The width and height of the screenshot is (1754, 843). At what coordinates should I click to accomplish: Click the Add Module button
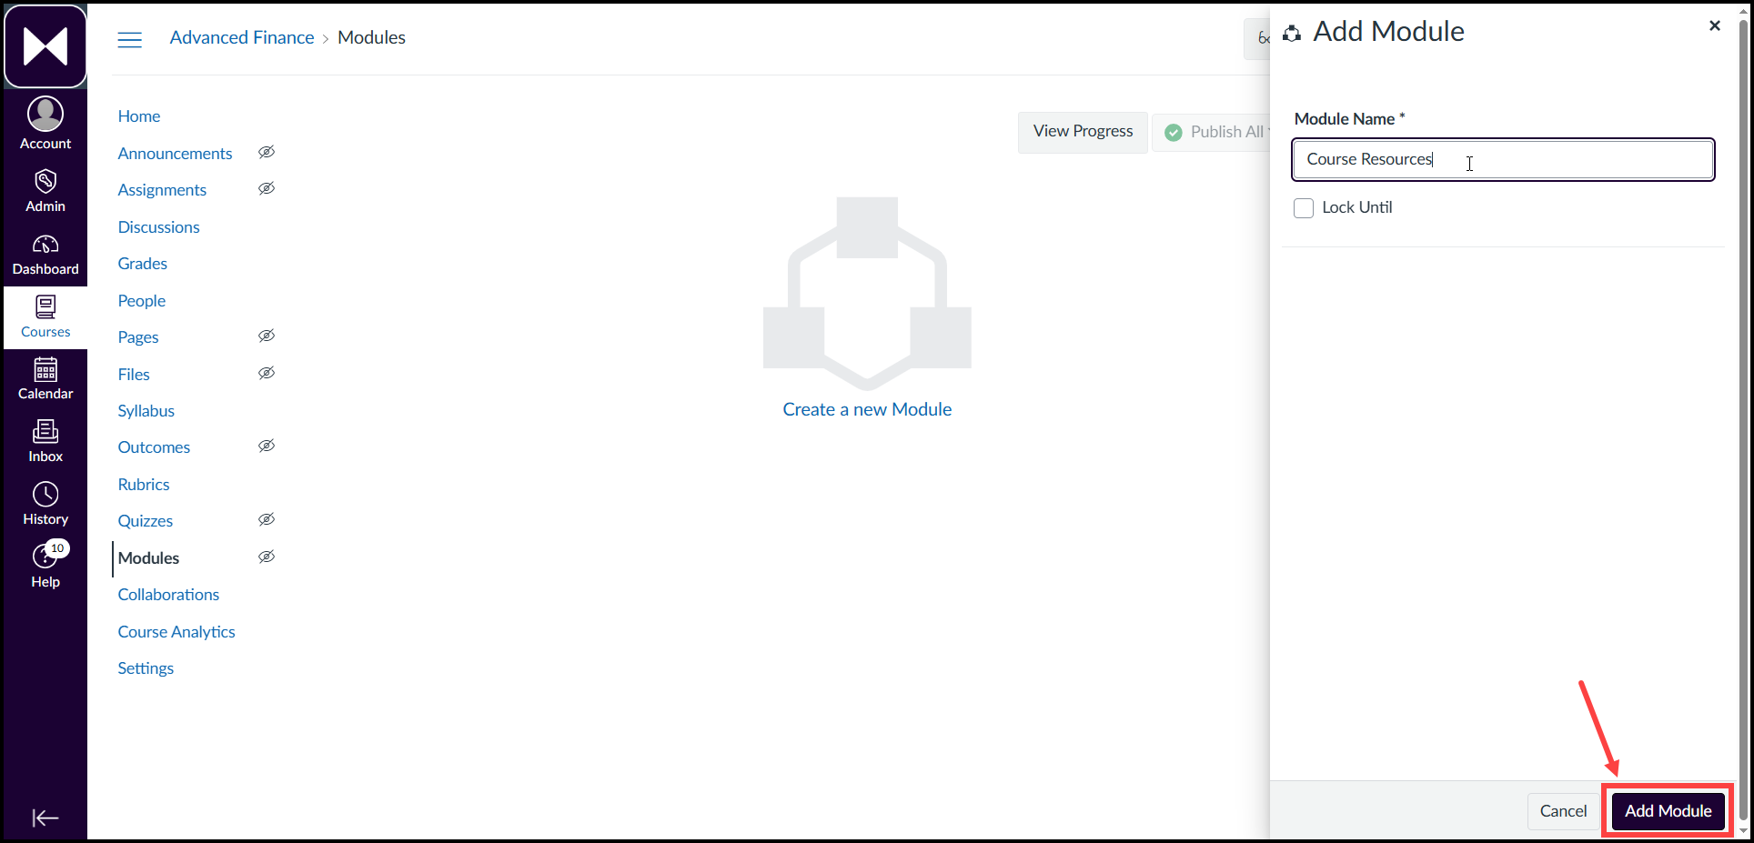1668,811
